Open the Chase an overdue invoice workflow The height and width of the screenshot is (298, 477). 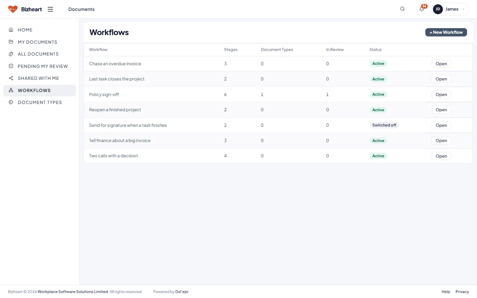click(441, 64)
